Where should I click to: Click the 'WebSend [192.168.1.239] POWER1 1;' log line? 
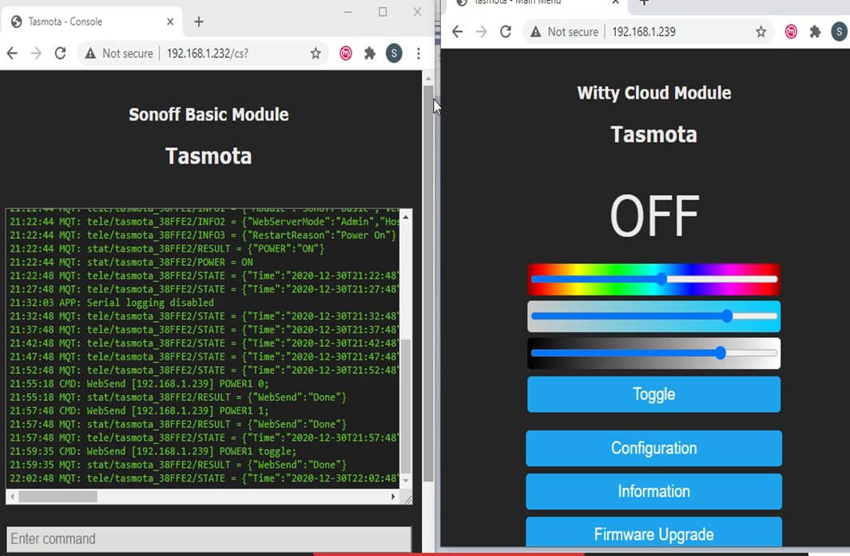pos(139,411)
